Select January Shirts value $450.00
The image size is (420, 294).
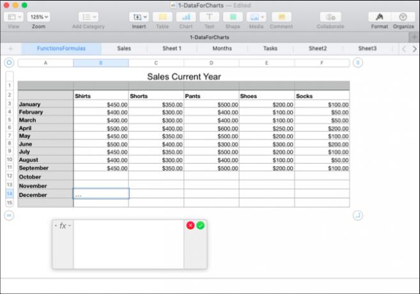coord(101,104)
